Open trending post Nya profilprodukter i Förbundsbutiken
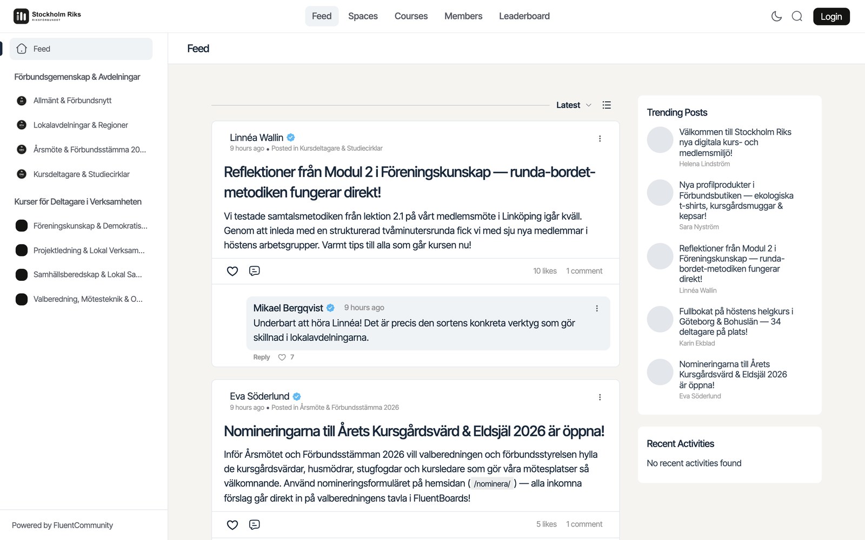 736,200
